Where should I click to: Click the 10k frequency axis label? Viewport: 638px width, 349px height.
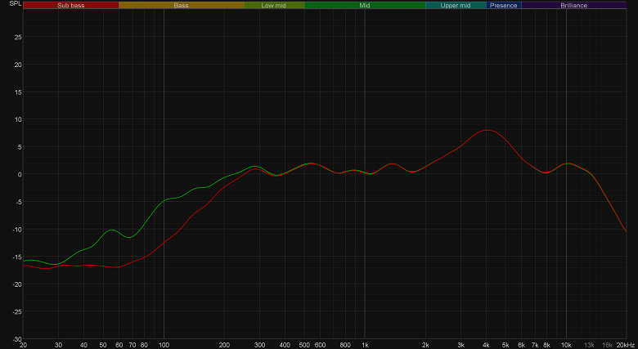[566, 346]
